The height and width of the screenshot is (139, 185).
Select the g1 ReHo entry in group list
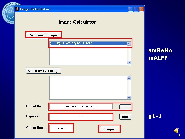(88, 43)
